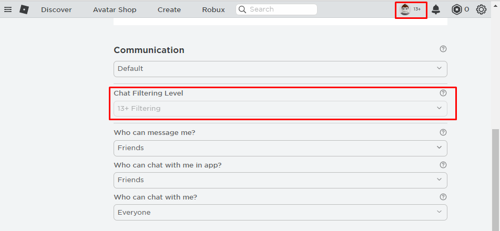This screenshot has height=231, width=500.
Task: Open the settings gear icon
Action: 481,9
